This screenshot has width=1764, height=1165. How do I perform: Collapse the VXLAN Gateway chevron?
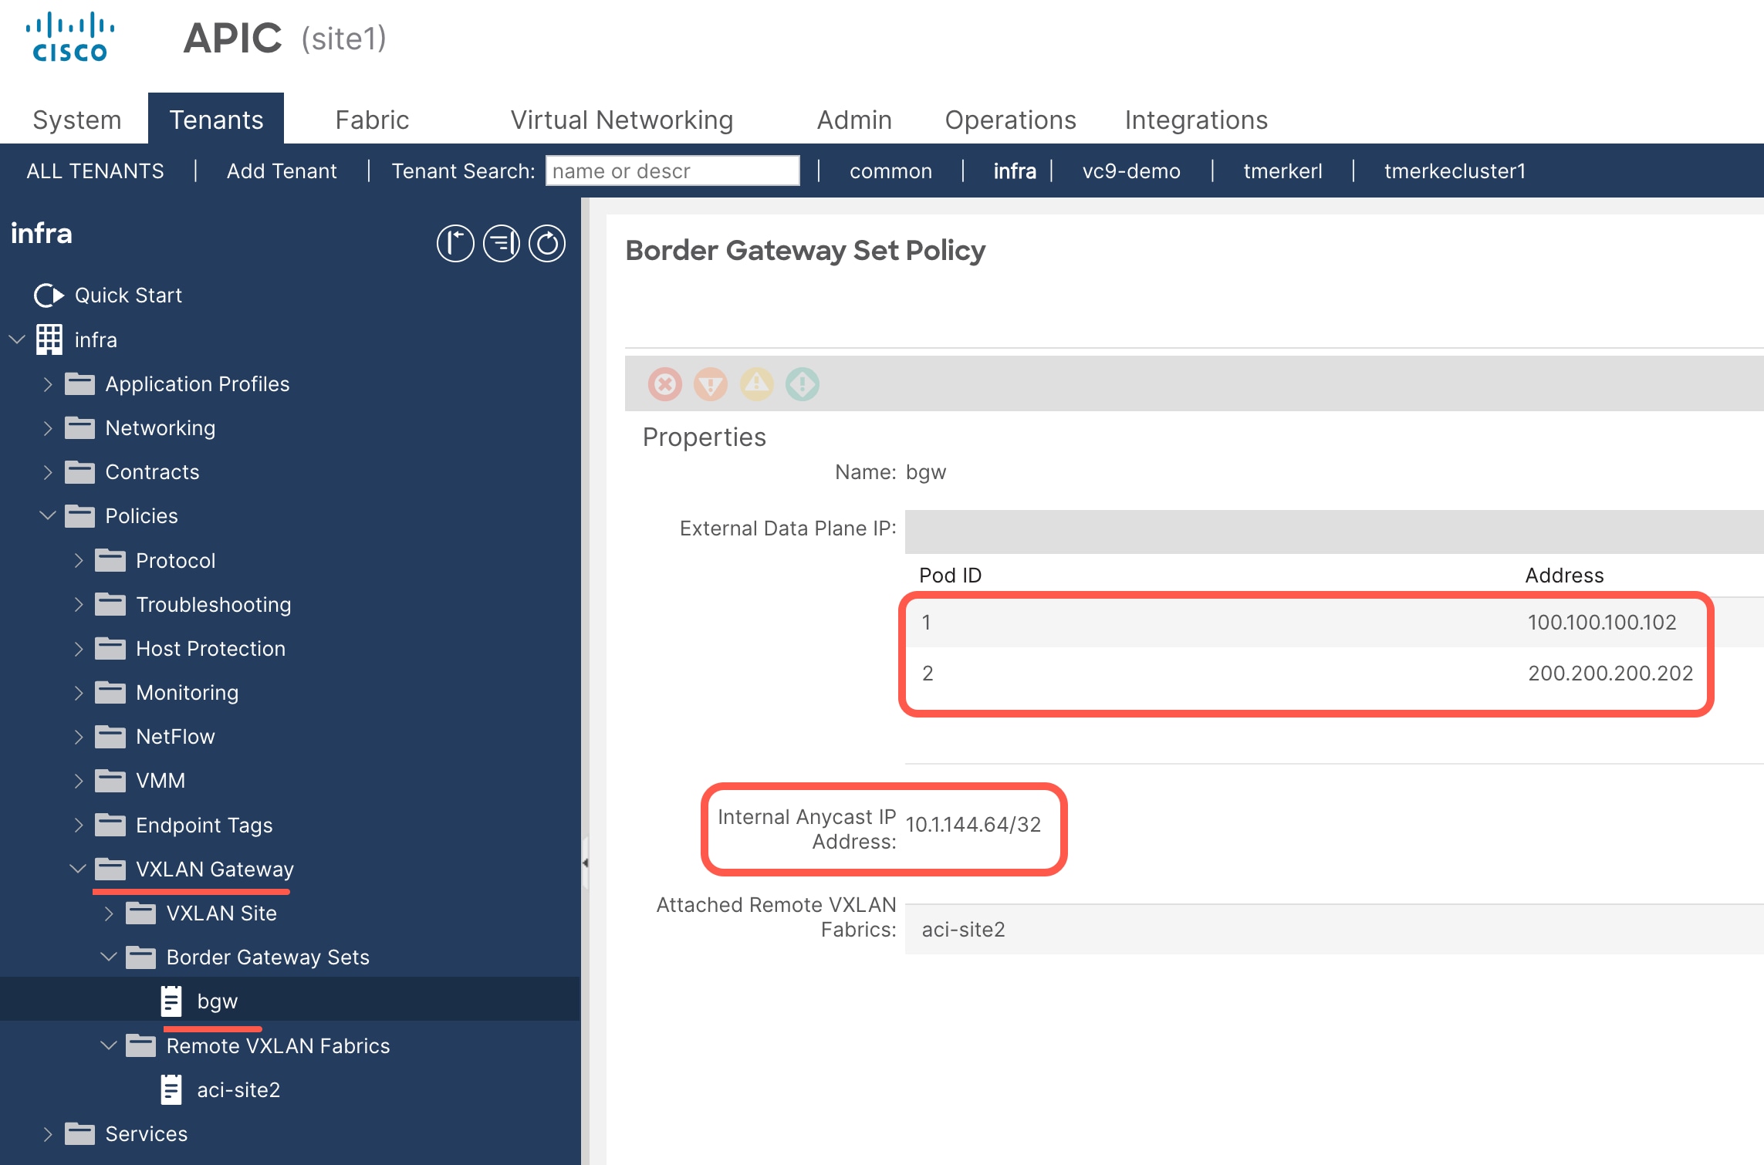pyautogui.click(x=78, y=869)
